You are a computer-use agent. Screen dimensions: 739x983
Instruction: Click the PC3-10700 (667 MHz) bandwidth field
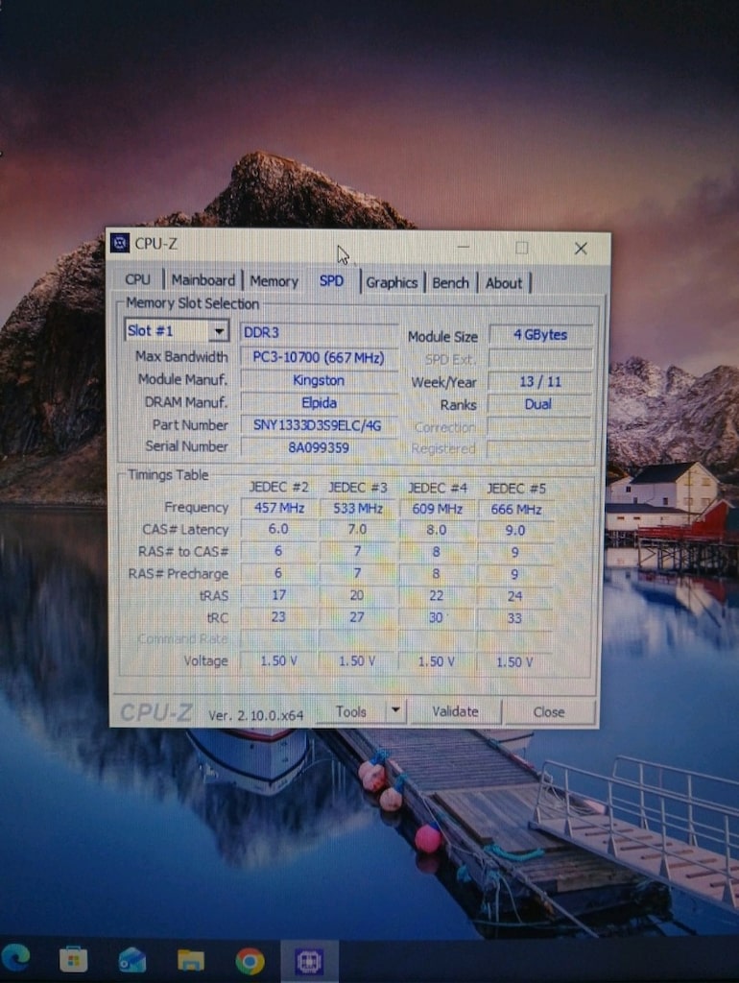[319, 357]
